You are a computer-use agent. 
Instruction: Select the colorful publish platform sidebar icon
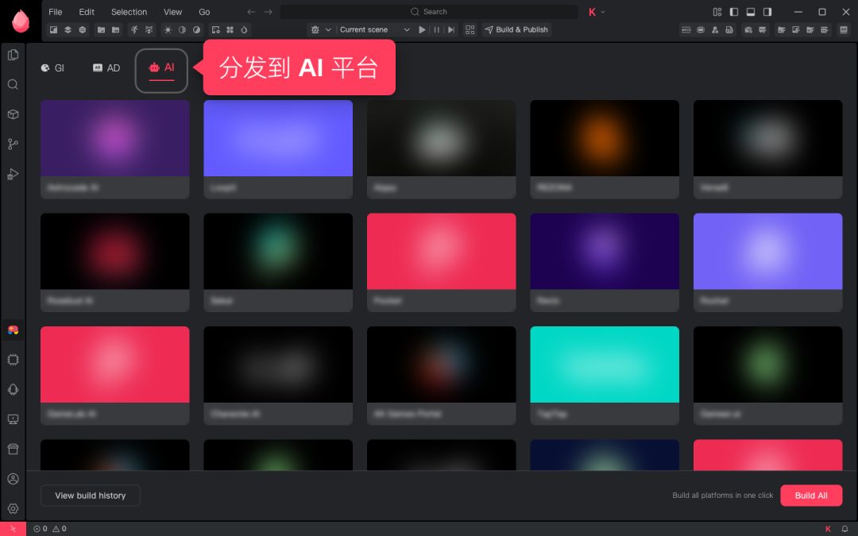14,330
